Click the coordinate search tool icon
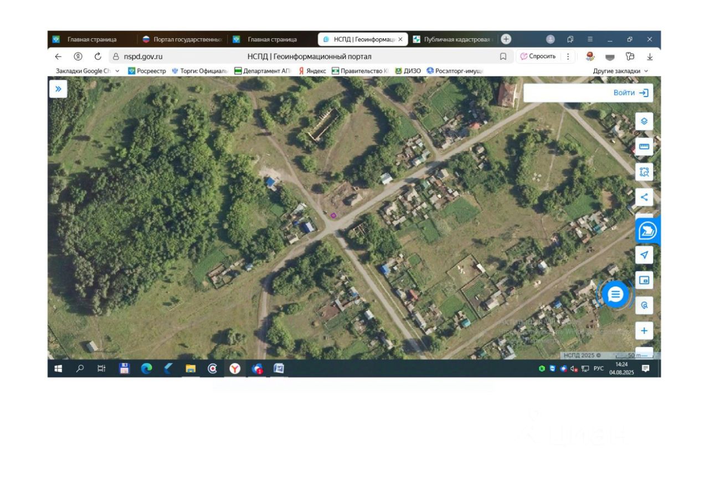709x501 pixels. [644, 305]
